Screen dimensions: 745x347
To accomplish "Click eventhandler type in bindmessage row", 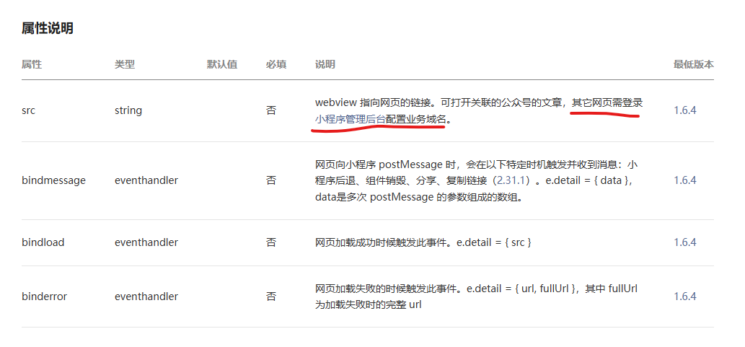I will [x=146, y=180].
